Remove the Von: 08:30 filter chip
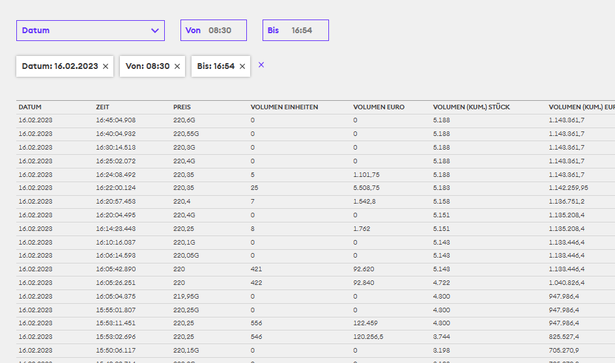Screen dimensions: 615x363 [x=177, y=66]
